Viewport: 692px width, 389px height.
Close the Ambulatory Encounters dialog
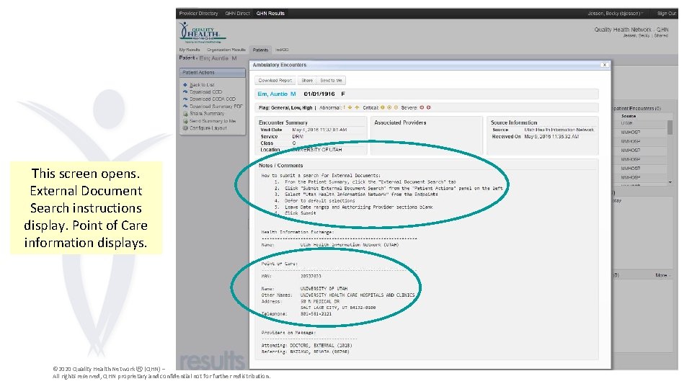pyautogui.click(x=604, y=65)
